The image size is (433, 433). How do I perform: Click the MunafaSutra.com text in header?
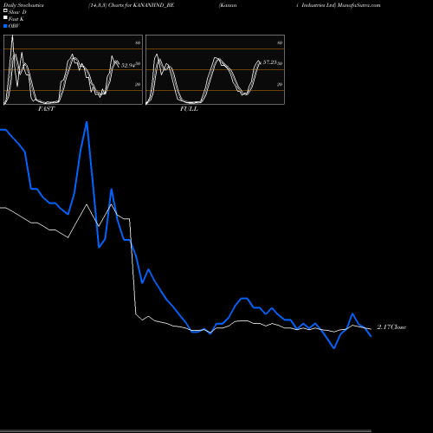tap(359, 5)
